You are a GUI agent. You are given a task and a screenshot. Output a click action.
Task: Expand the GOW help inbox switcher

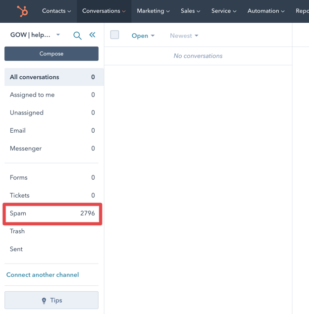pos(35,35)
